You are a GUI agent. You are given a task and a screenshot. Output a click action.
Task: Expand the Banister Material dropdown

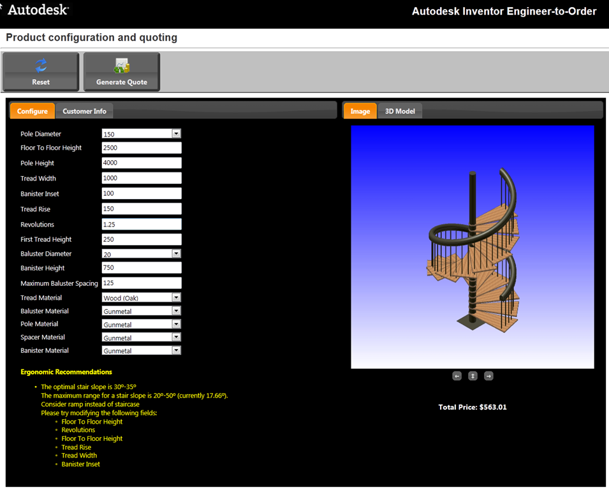point(176,350)
